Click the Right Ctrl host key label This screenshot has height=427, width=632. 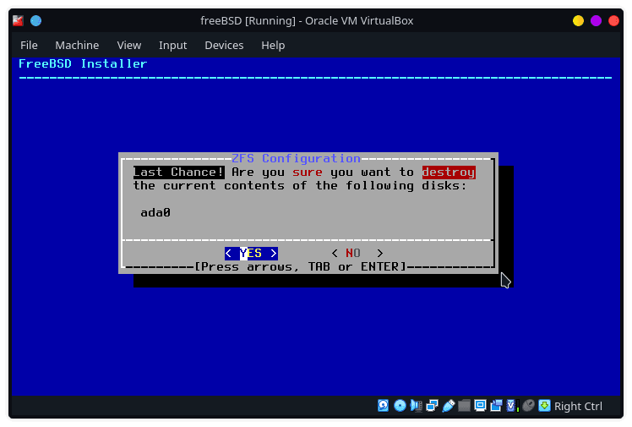(578, 406)
